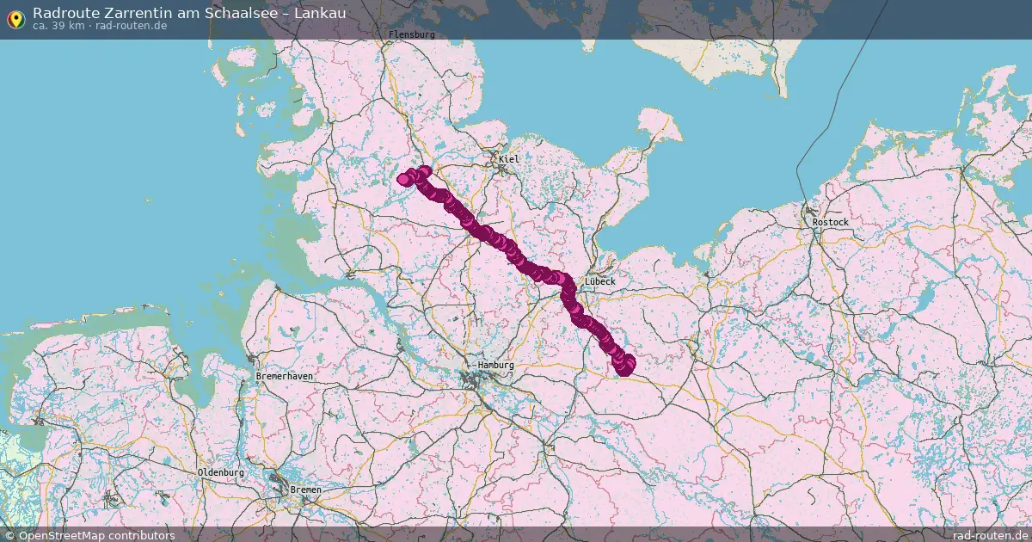Click the Rostock city label

[830, 222]
